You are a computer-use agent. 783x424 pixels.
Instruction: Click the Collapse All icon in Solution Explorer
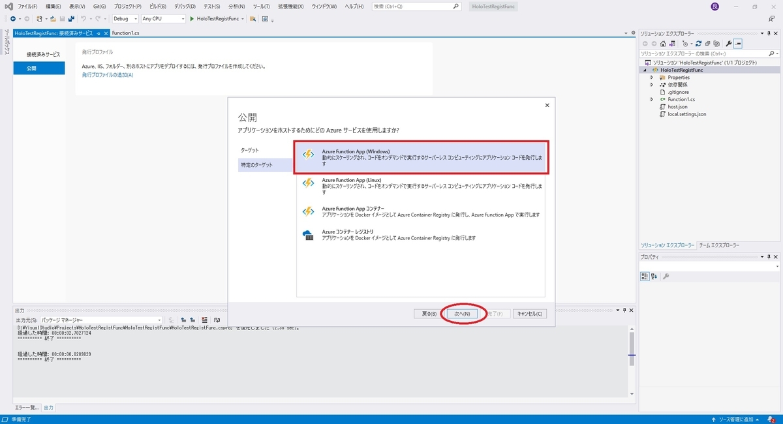[x=707, y=44]
